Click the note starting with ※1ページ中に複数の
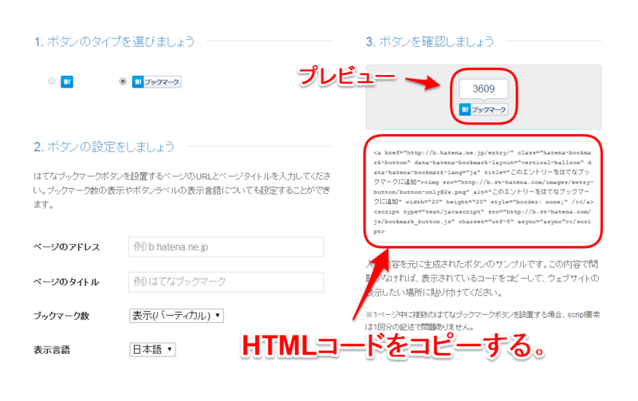The height and width of the screenshot is (401, 638). tap(482, 320)
